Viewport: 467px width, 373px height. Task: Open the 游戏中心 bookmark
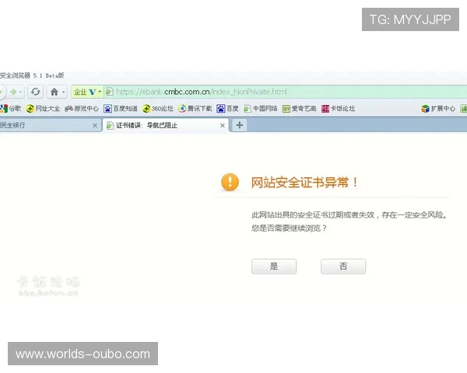tap(82, 109)
